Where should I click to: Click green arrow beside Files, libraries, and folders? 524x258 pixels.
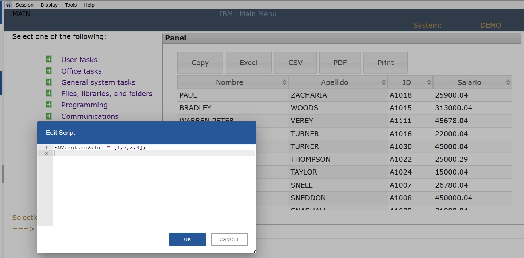click(49, 93)
